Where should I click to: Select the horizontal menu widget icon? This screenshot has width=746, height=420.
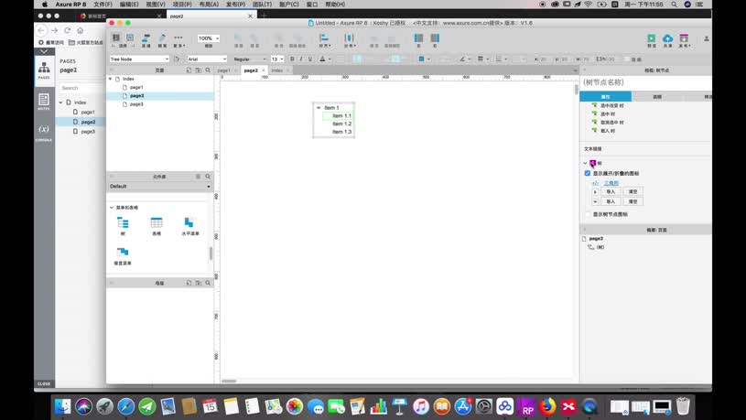click(189, 222)
